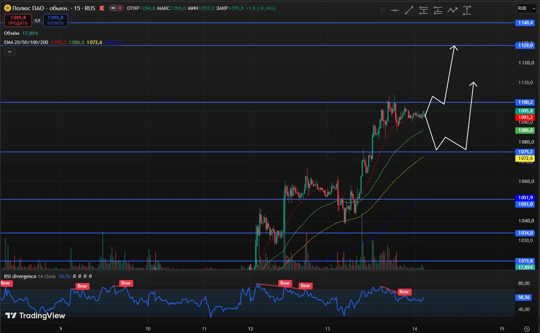540x333 pixels.
Task: Open the RUB currency dropdown
Action: 527,8
